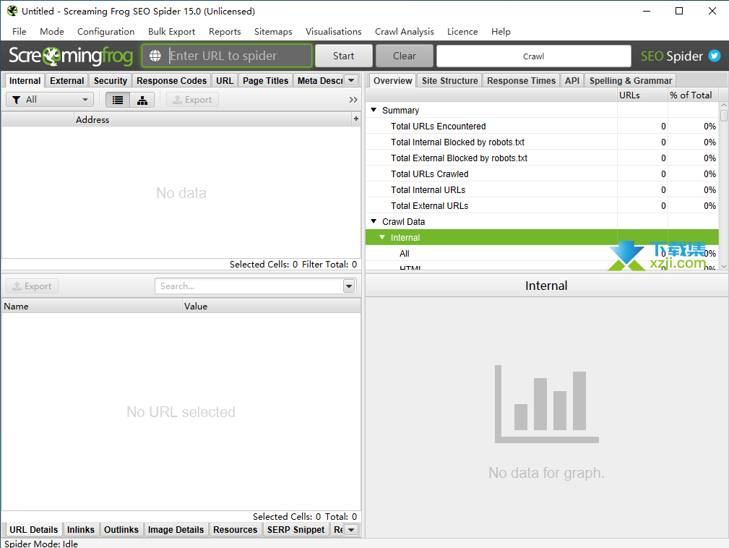Click the lower panel Export button
Image resolution: width=729 pixels, height=548 pixels.
click(x=32, y=286)
